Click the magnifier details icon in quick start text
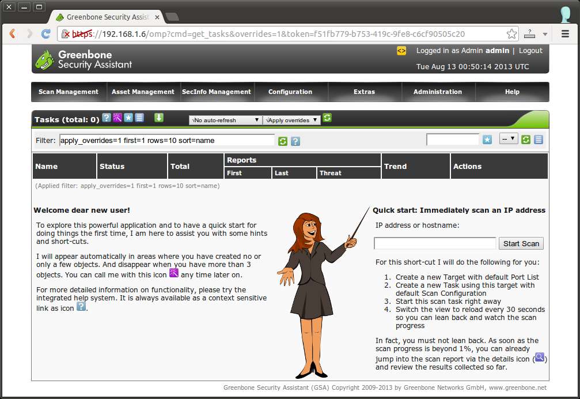 [x=540, y=357]
